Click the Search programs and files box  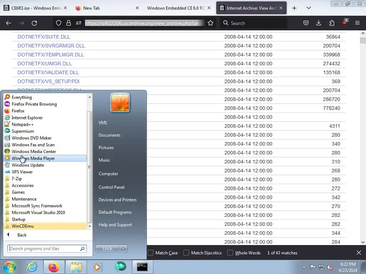coord(47,249)
